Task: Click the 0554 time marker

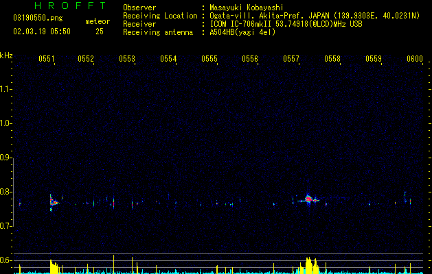Action: [x=168, y=59]
